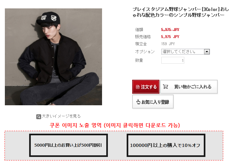This screenshot has height=165, width=230.
Task: Click the strikethrough 5,975 JPY price
Action: point(170,30)
